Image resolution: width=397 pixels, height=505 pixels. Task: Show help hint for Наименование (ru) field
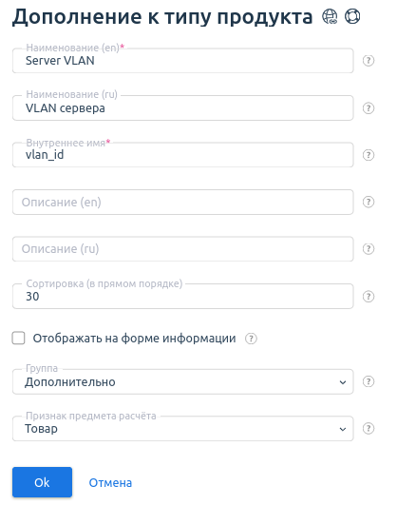tap(369, 108)
